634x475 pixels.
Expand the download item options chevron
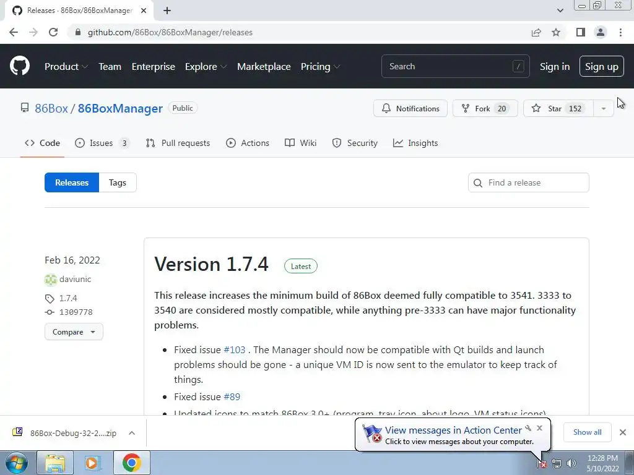131,432
